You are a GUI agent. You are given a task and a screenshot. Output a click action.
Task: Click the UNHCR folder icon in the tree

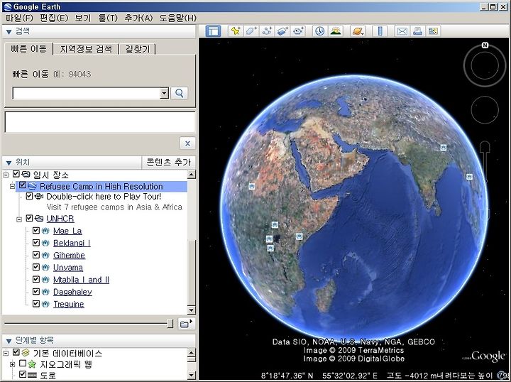point(39,219)
